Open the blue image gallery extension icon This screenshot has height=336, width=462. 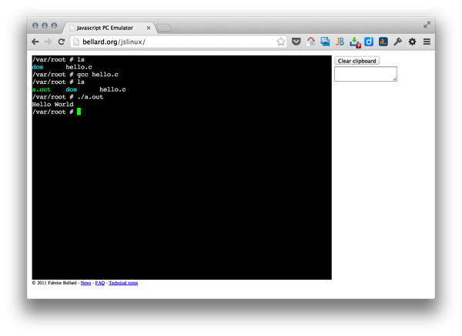(x=325, y=42)
